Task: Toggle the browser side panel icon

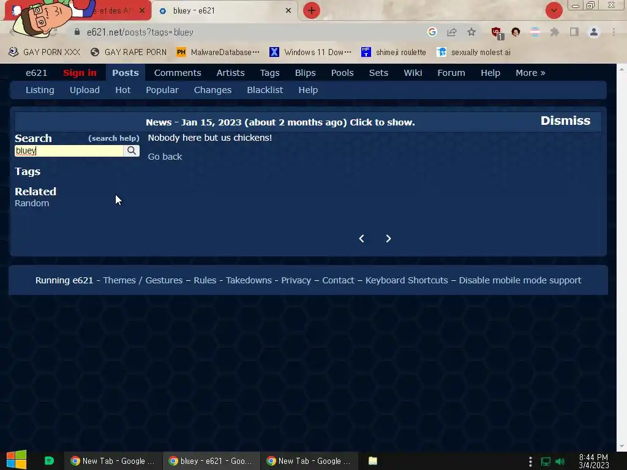Action: point(574,32)
